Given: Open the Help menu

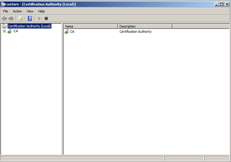Looking at the screenshot, I should coord(41,11).
